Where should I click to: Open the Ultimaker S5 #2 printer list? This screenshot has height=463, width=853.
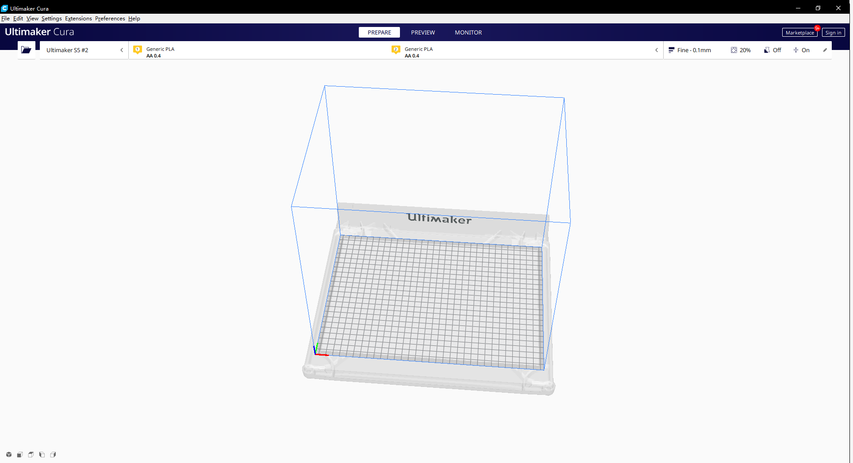(x=84, y=50)
